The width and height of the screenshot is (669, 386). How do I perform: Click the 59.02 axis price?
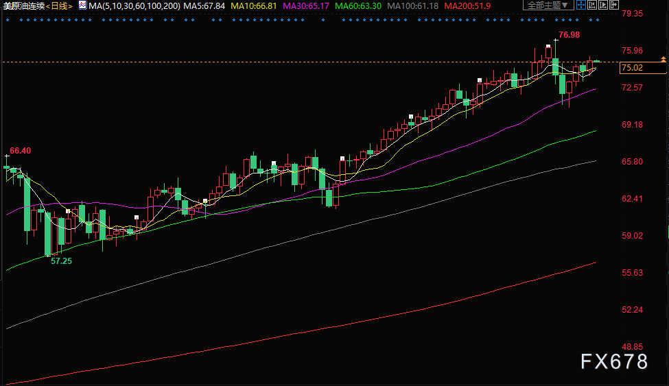(x=633, y=235)
